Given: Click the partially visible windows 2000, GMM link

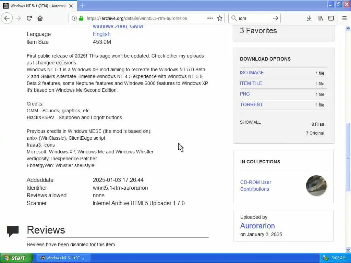Looking at the screenshot, I should (x=118, y=27).
